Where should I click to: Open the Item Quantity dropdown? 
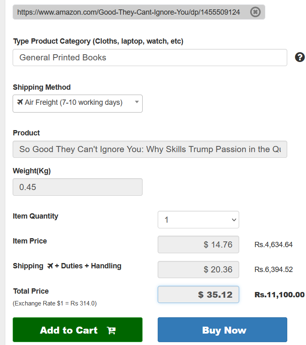click(198, 219)
